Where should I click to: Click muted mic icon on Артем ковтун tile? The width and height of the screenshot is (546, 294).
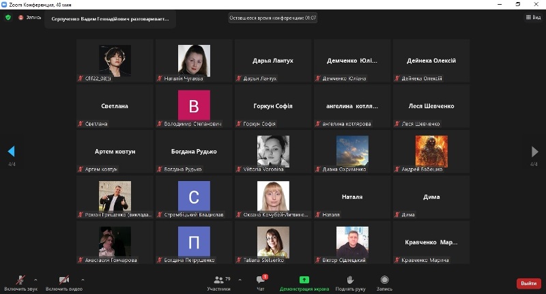tap(81, 169)
